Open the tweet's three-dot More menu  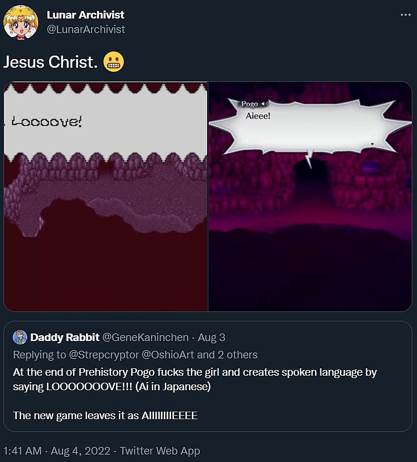coord(405,16)
